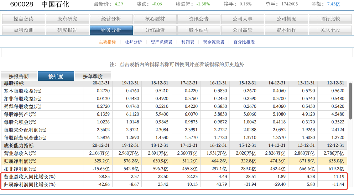Click the 基本每股收益(元) indicator name
This screenshot has width=354, height=195.
22,91
